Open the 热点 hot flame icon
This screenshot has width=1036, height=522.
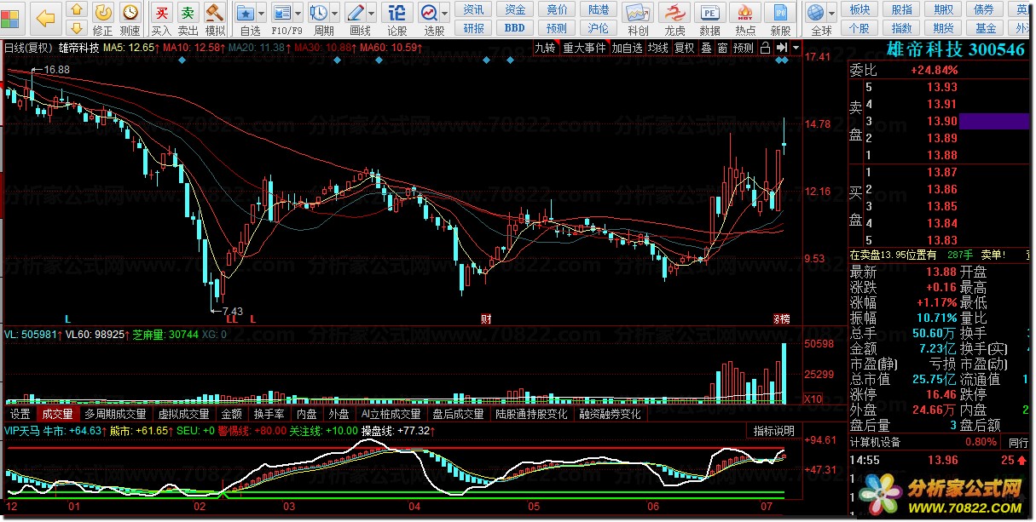745,18
